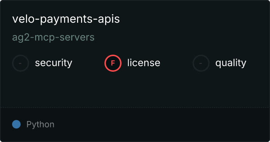Click the dash inside the security badge
This screenshot has width=270, height=142.
tap(21, 63)
